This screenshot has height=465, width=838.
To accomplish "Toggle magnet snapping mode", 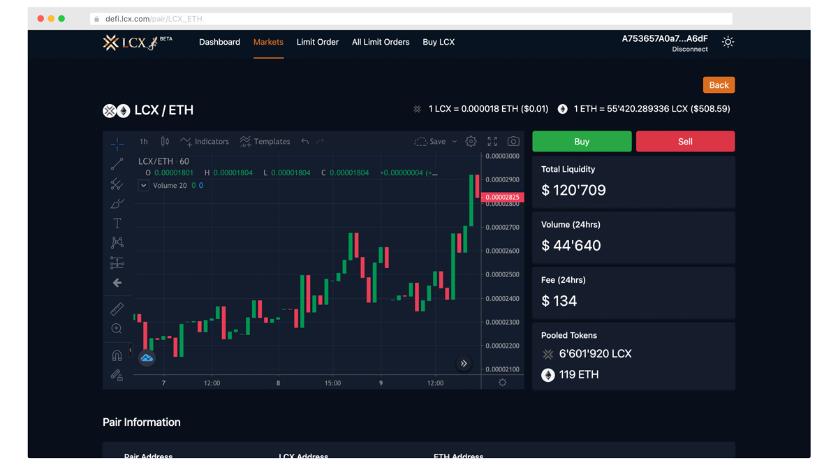I will (117, 355).
